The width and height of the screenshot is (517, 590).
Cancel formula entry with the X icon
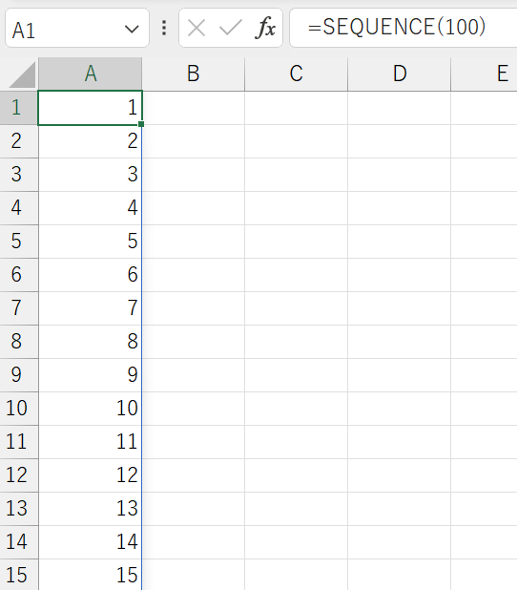pos(196,29)
